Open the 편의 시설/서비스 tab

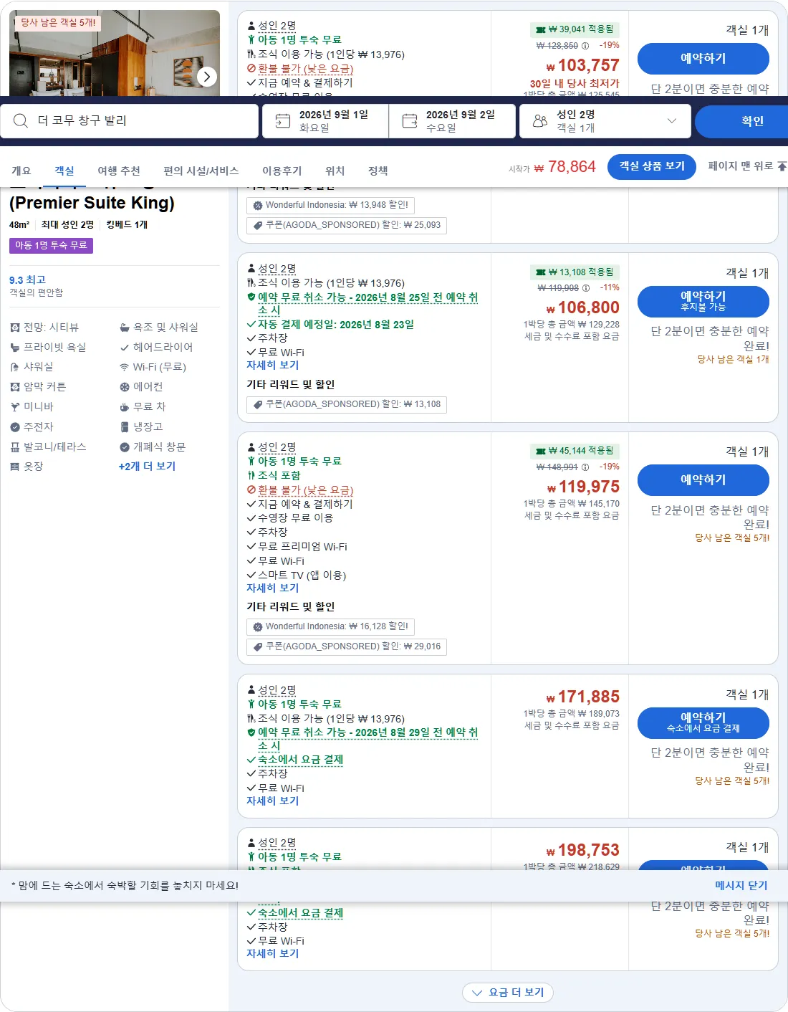coord(201,171)
